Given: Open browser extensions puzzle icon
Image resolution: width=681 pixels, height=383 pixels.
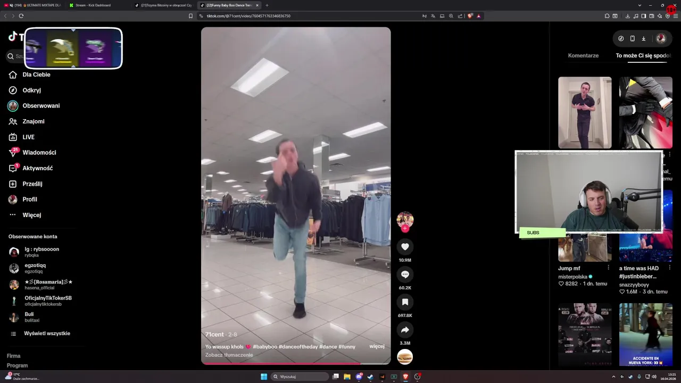Looking at the screenshot, I should click(607, 16).
